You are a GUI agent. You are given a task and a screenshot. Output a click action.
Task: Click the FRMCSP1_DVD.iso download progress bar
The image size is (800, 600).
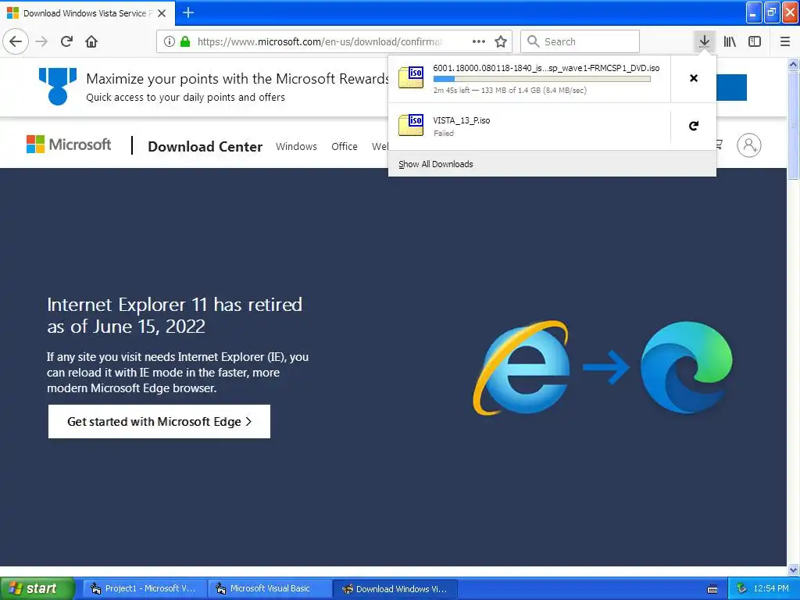pyautogui.click(x=542, y=79)
